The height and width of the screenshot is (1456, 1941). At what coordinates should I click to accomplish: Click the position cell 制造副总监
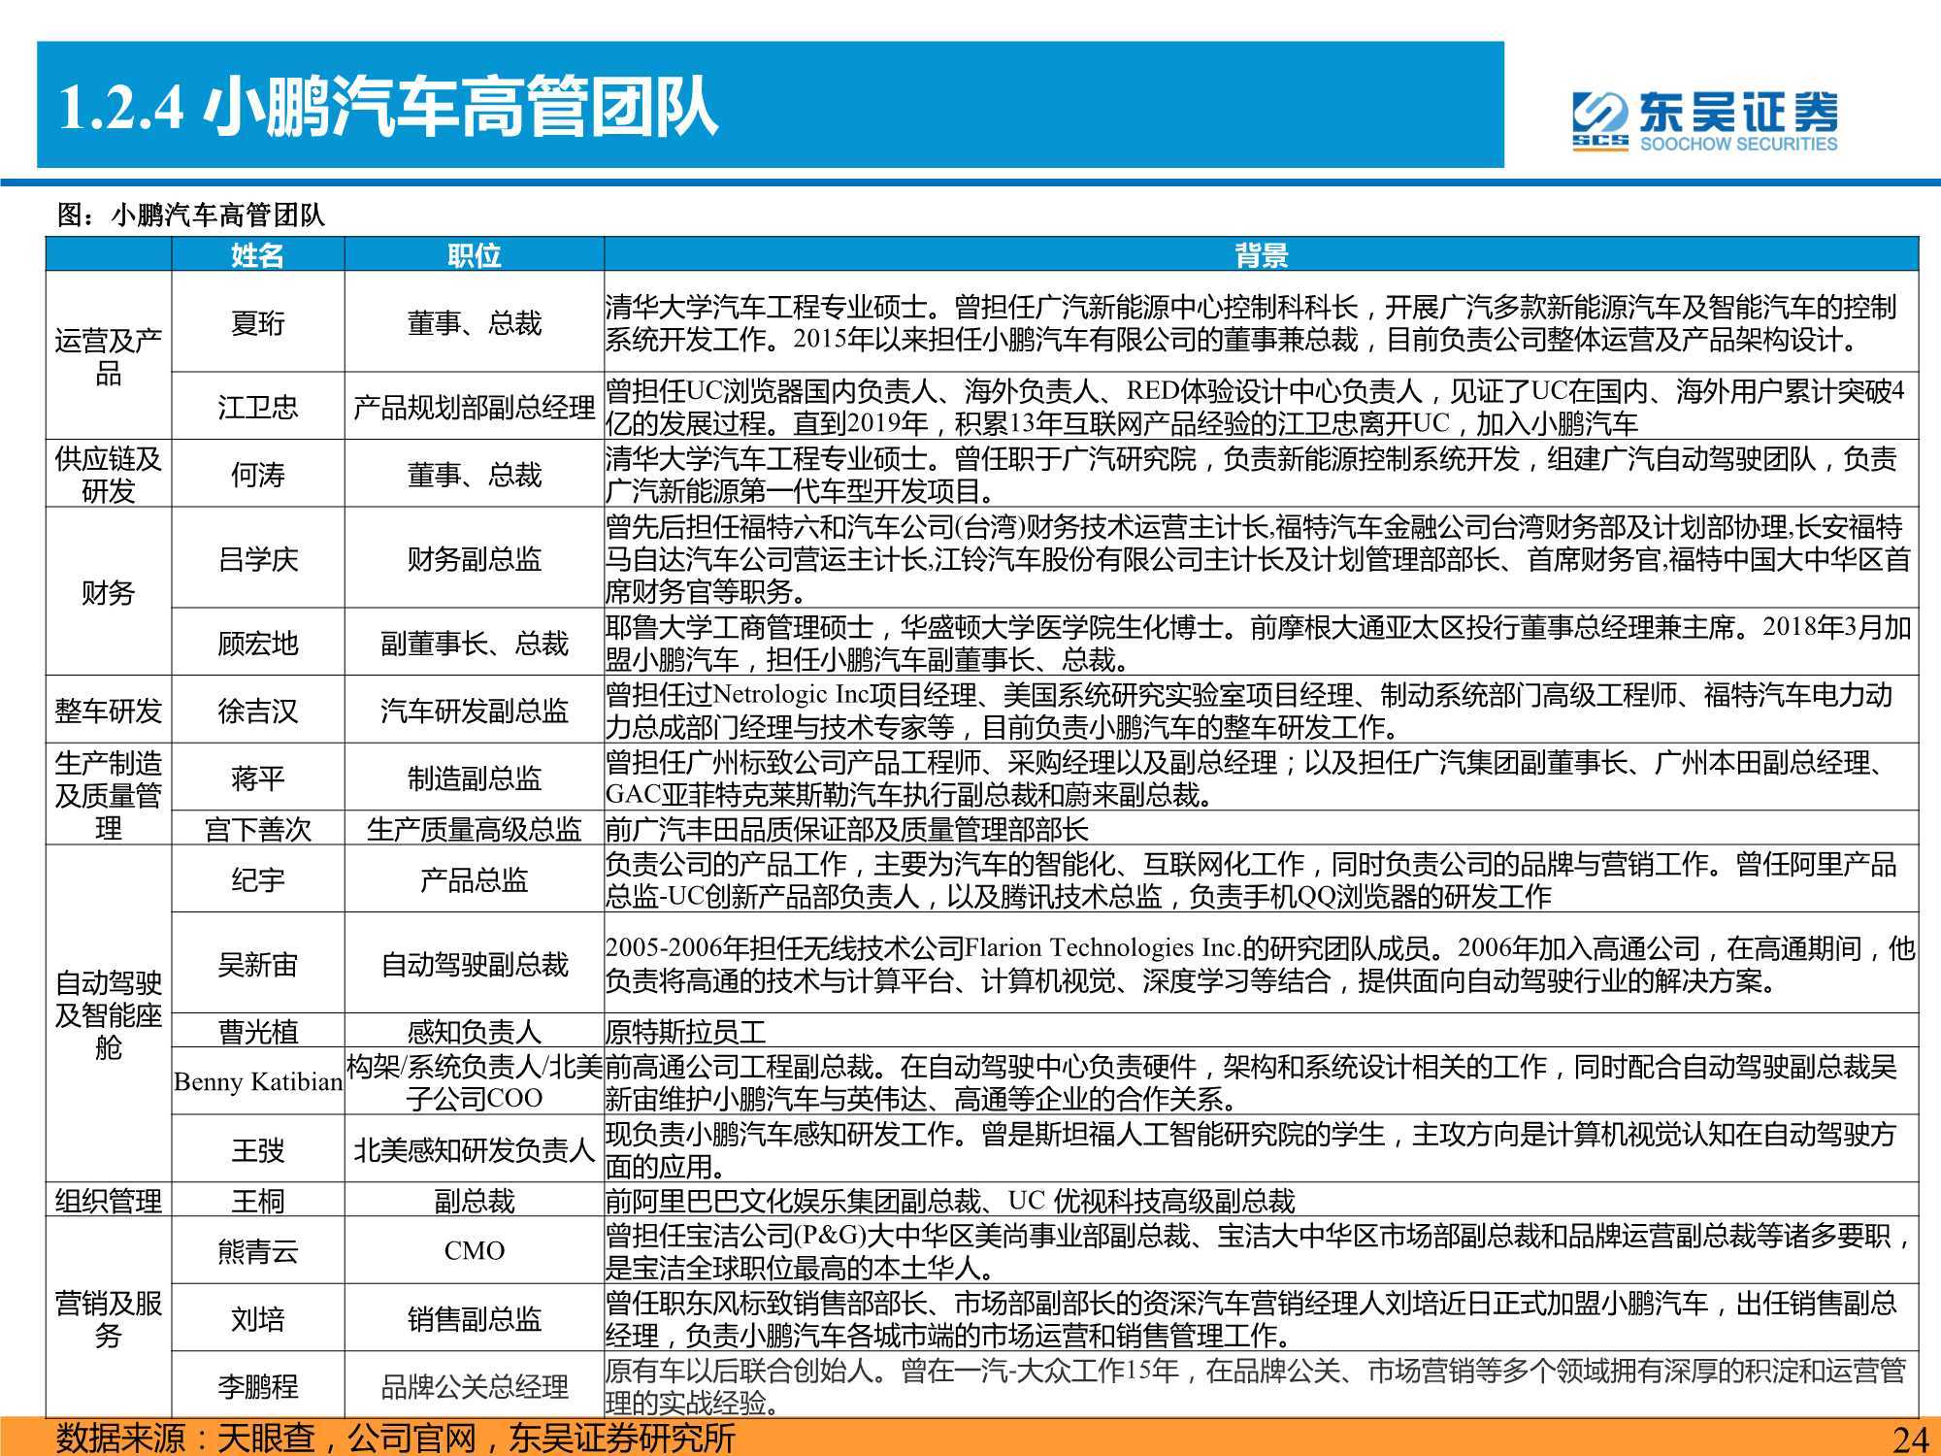click(474, 778)
